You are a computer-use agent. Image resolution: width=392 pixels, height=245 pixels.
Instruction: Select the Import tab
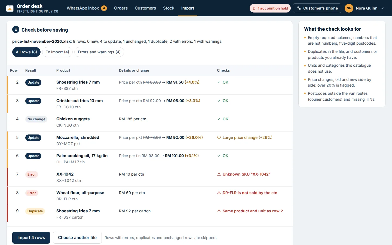tap(188, 8)
